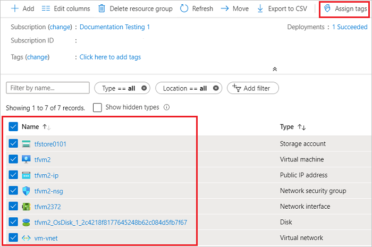The height and width of the screenshot is (247, 372).
Task: Remove the Type == all filter
Action: [144, 88]
